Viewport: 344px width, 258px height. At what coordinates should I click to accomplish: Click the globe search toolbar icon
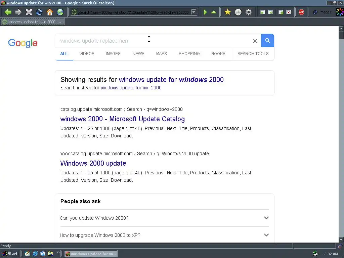point(60,12)
